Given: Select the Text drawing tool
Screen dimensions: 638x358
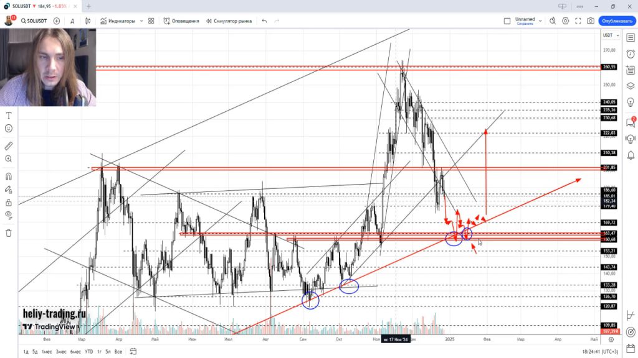Looking at the screenshot, I should [9, 116].
